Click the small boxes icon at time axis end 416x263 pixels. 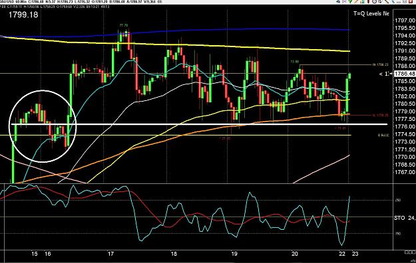coord(409,252)
